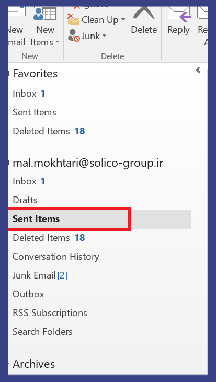The image size is (216, 382).
Task: Open the Junk Email folder
Action: click(40, 275)
